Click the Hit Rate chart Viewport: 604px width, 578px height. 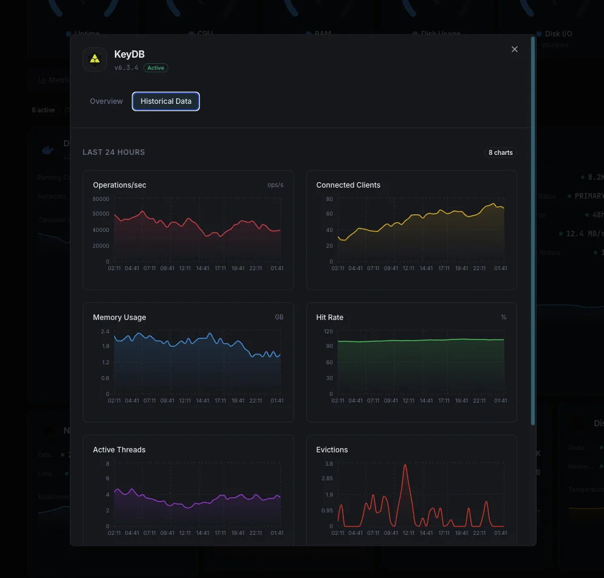tap(411, 362)
